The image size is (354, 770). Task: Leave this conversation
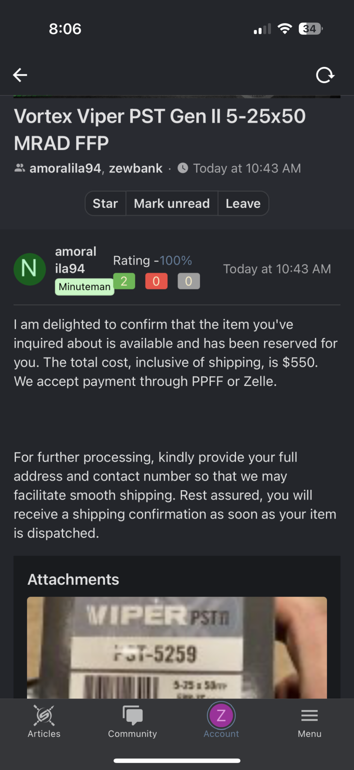tap(243, 203)
